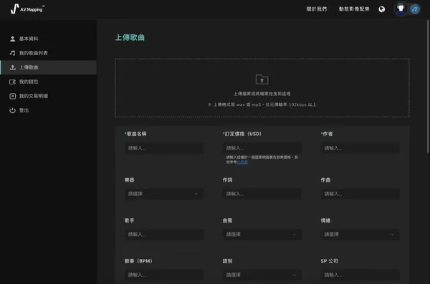Open the 動態影像配樂 menu item
This screenshot has width=430, height=284.
354,9
